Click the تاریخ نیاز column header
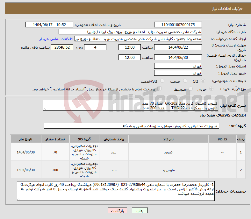This screenshot has width=251, height=219. tap(26, 139)
